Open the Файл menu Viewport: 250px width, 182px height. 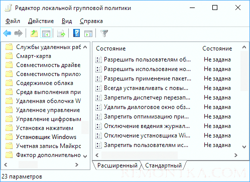point(13,21)
